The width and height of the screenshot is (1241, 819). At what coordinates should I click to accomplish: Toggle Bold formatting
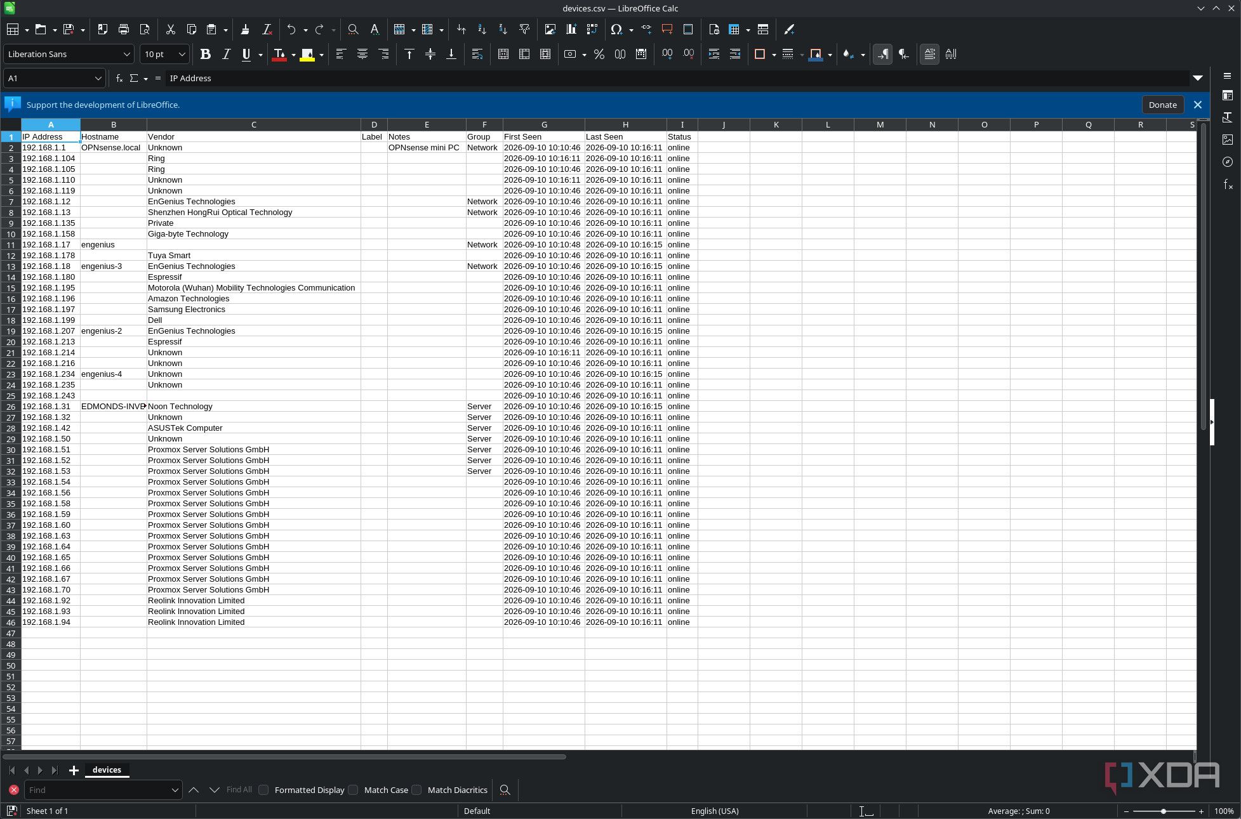205,54
